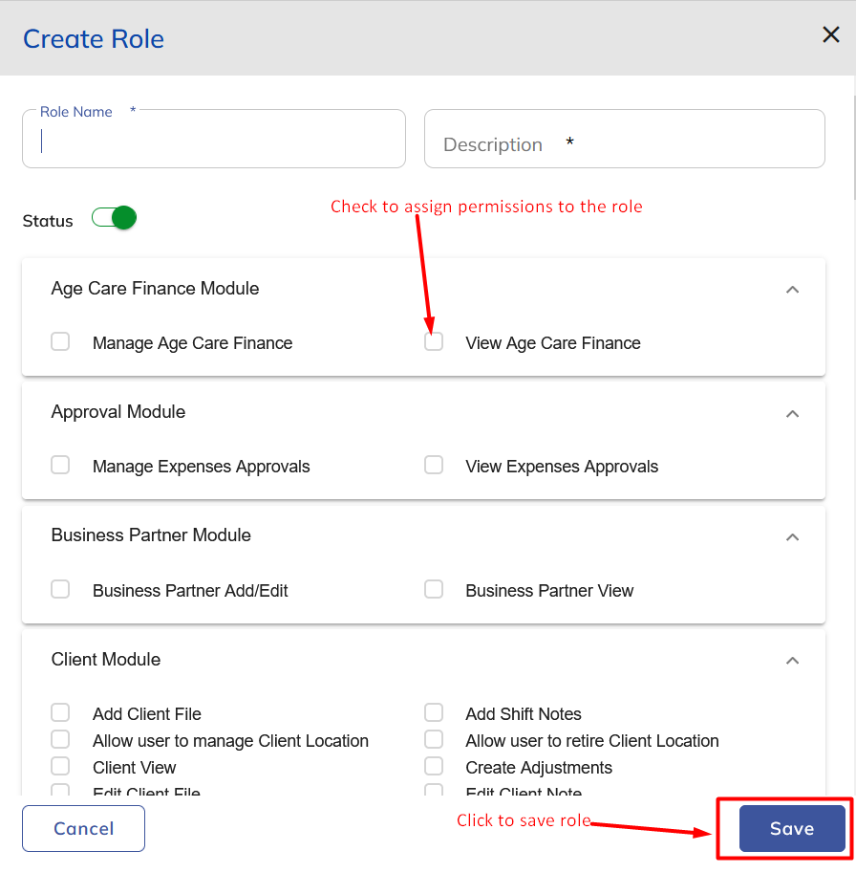Viewport: 856px width, 873px height.
Task: Collapse Business Partner Module section
Action: tap(792, 537)
